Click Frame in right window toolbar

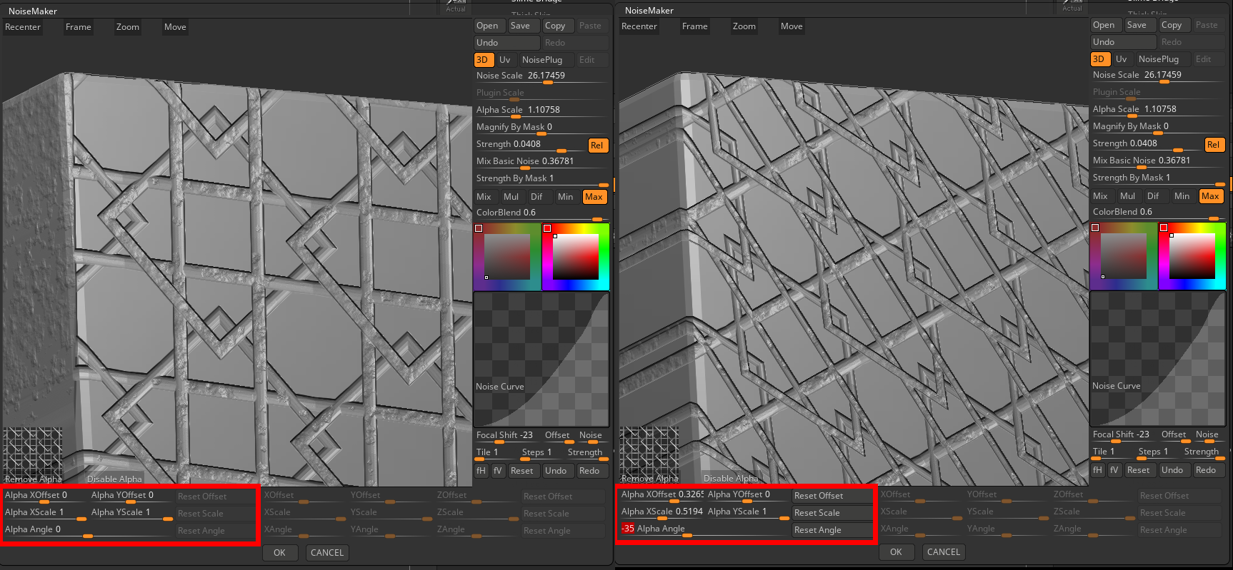pos(694,26)
